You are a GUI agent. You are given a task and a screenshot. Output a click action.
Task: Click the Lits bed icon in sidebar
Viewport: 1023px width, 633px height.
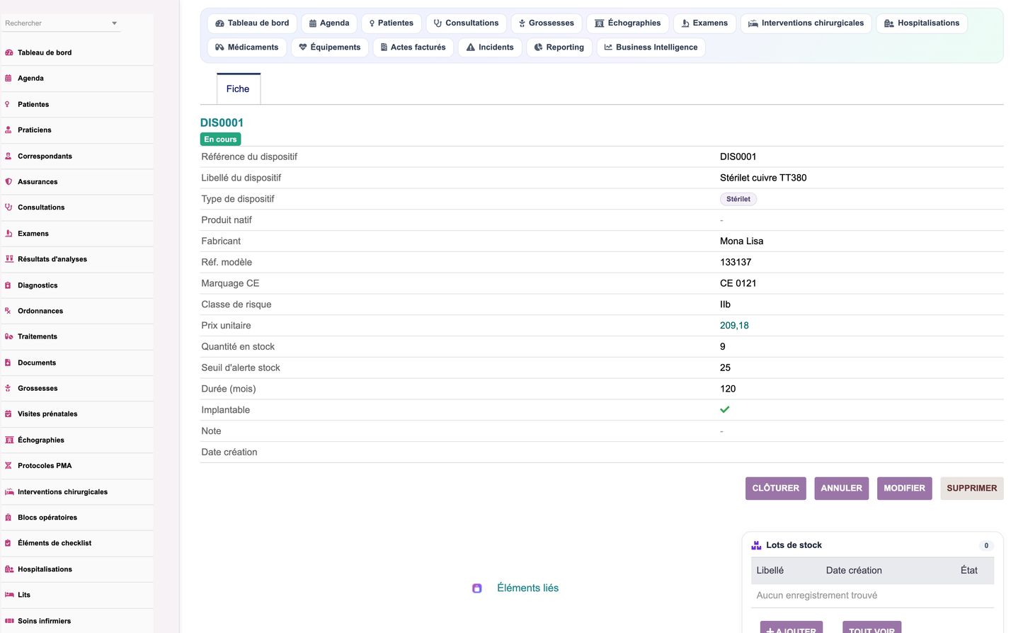coord(8,595)
